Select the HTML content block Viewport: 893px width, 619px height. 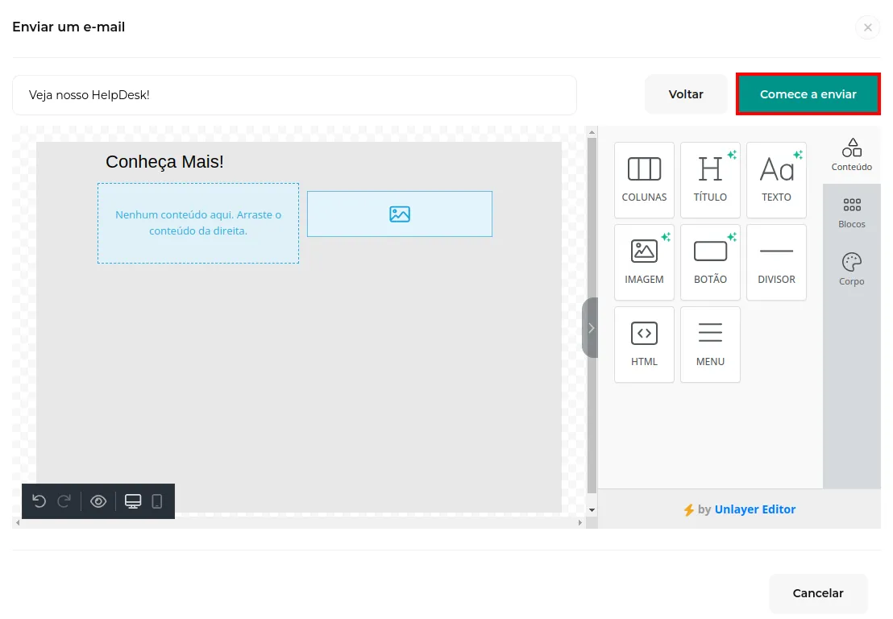644,344
